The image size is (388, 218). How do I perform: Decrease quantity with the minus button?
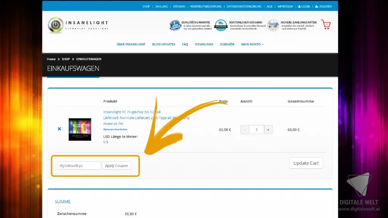[x=245, y=129]
